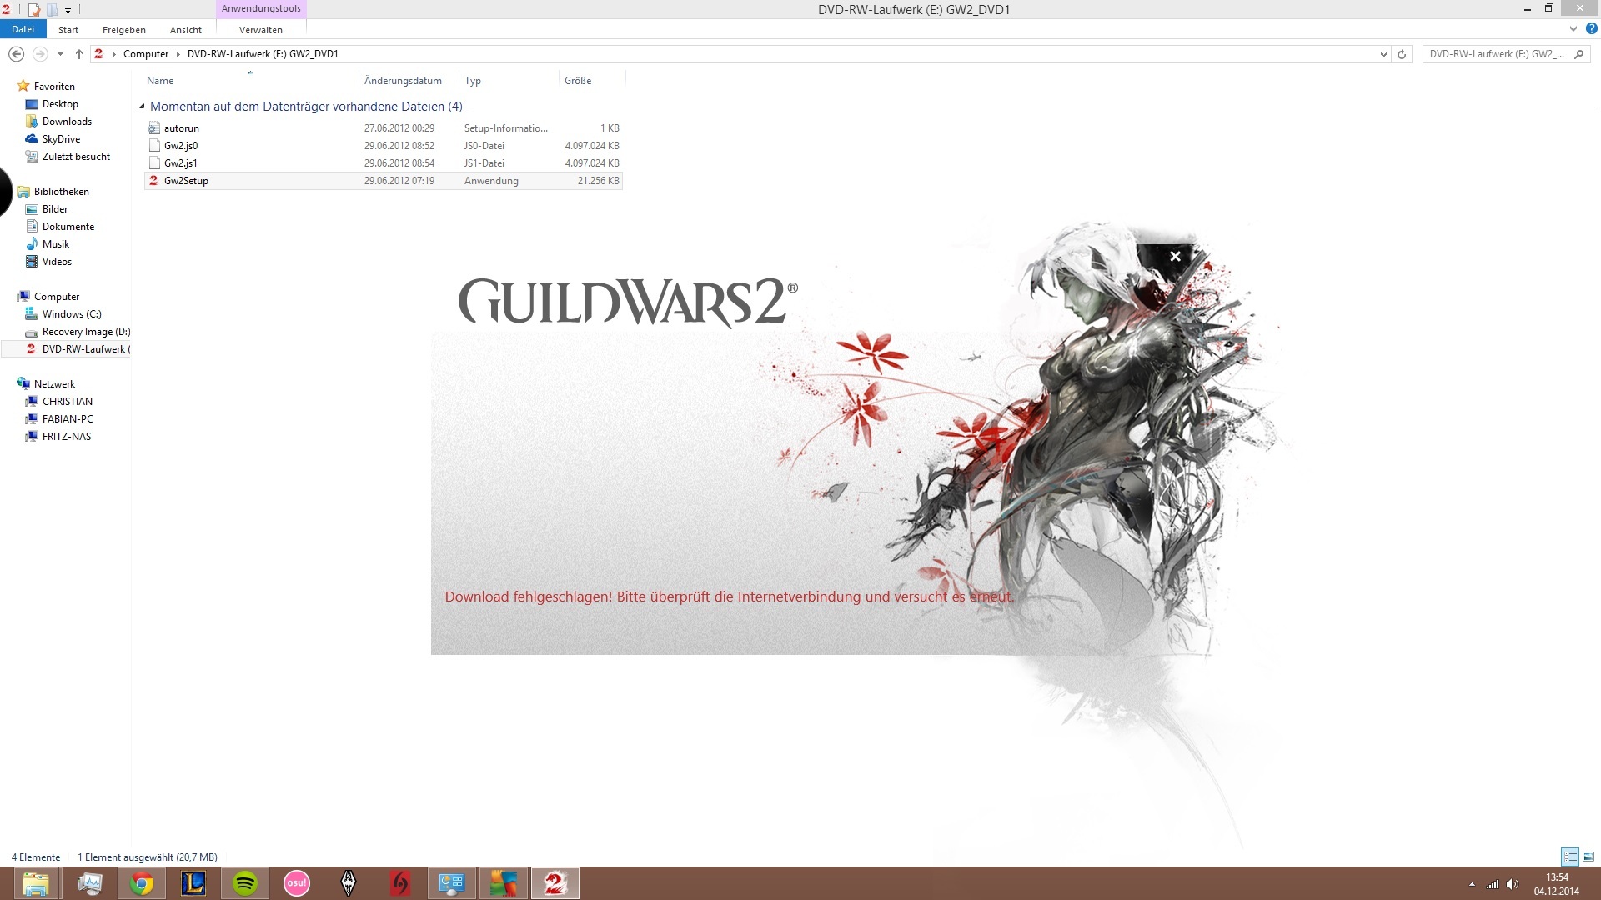Image resolution: width=1601 pixels, height=900 pixels.
Task: Open the Datei menu
Action: (x=23, y=29)
